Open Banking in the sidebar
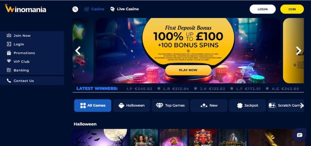This screenshot has width=311, height=146. point(21,70)
